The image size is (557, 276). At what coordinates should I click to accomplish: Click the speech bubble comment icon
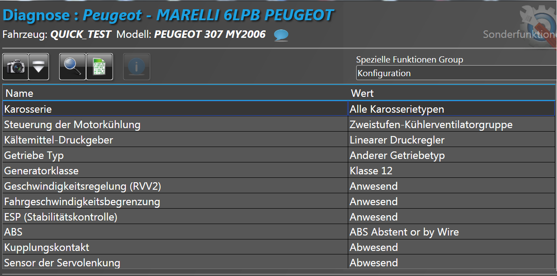281,35
